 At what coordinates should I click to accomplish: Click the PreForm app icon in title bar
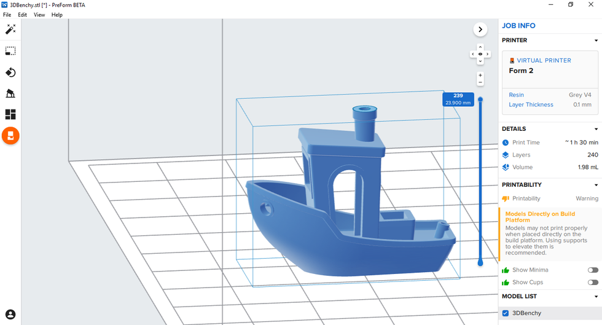coord(5,5)
